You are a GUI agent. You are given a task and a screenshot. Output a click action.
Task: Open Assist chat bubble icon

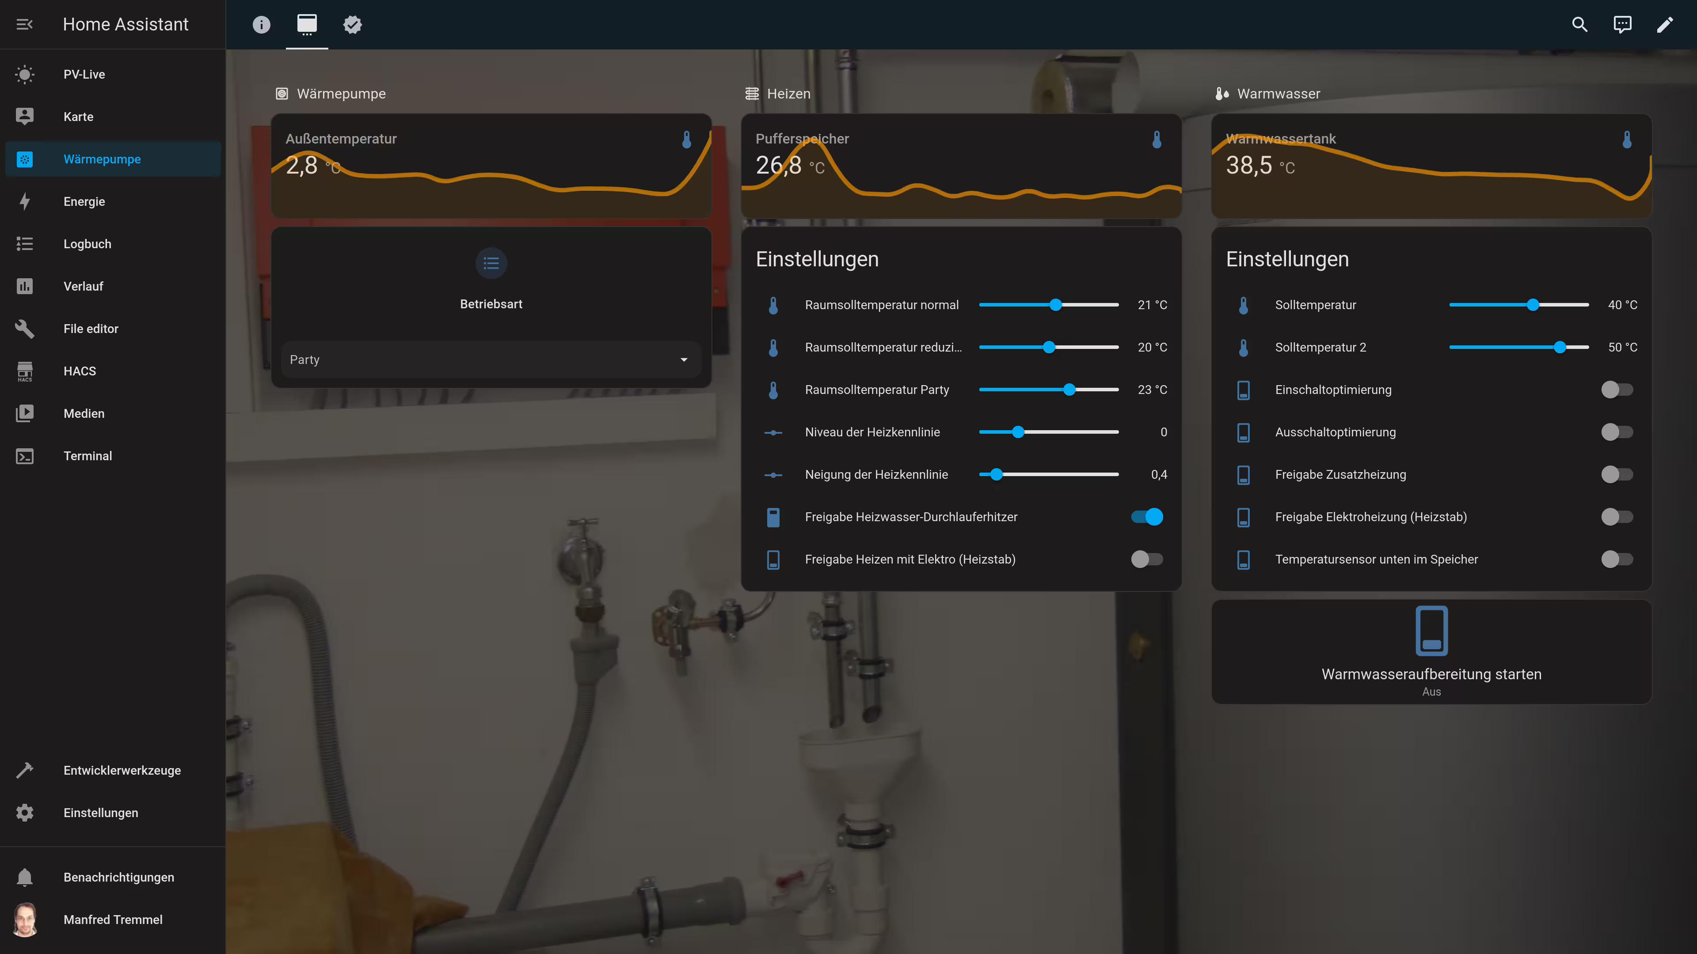click(x=1623, y=24)
